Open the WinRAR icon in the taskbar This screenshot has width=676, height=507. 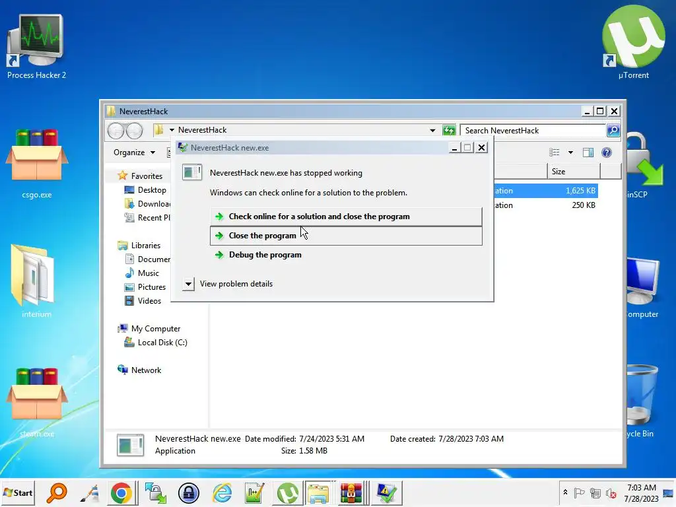351,492
